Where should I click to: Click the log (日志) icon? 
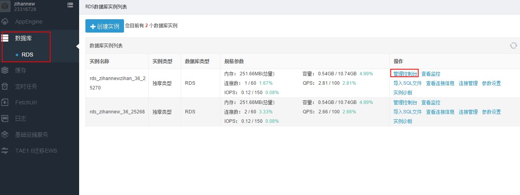[5, 118]
